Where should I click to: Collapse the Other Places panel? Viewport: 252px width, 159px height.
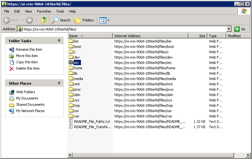(59, 83)
